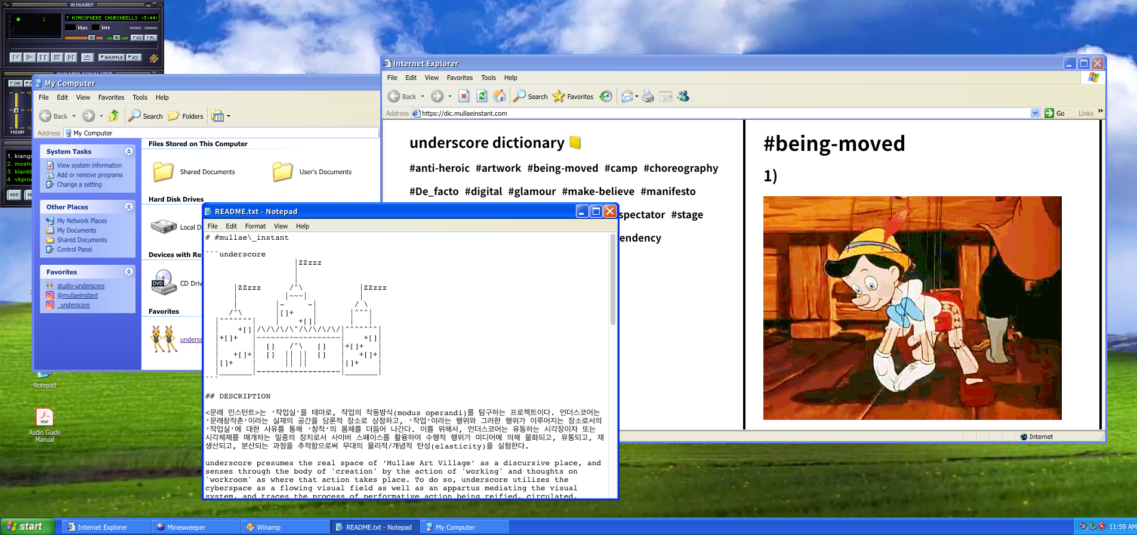The width and height of the screenshot is (1137, 535).
Task: Open the #choreography dictionary link
Action: pyautogui.click(x=680, y=168)
